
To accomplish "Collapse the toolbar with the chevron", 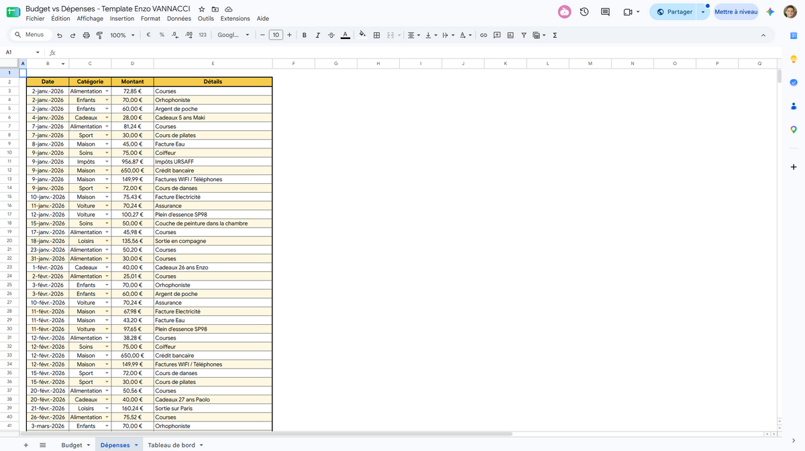I will click(x=763, y=35).
